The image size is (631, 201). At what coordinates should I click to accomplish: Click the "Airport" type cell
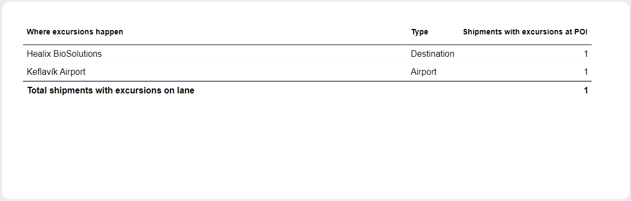[424, 72]
